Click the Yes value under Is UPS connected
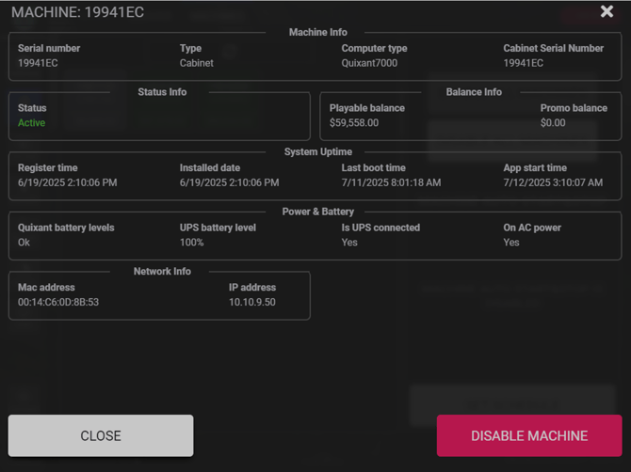This screenshot has width=631, height=472. point(349,243)
